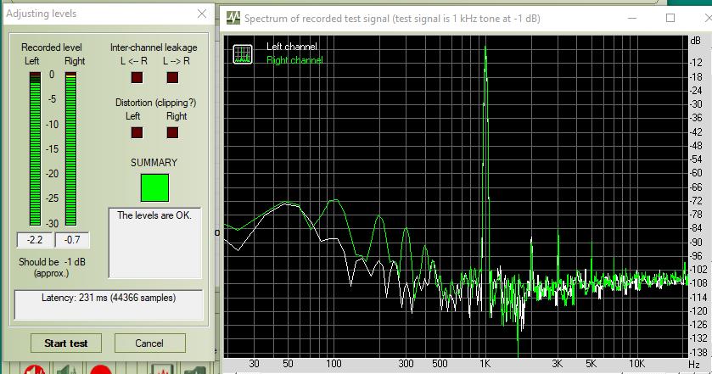The image size is (712, 374).
Task: Click the 'Should be -1 dB' text
Action: [52, 262]
